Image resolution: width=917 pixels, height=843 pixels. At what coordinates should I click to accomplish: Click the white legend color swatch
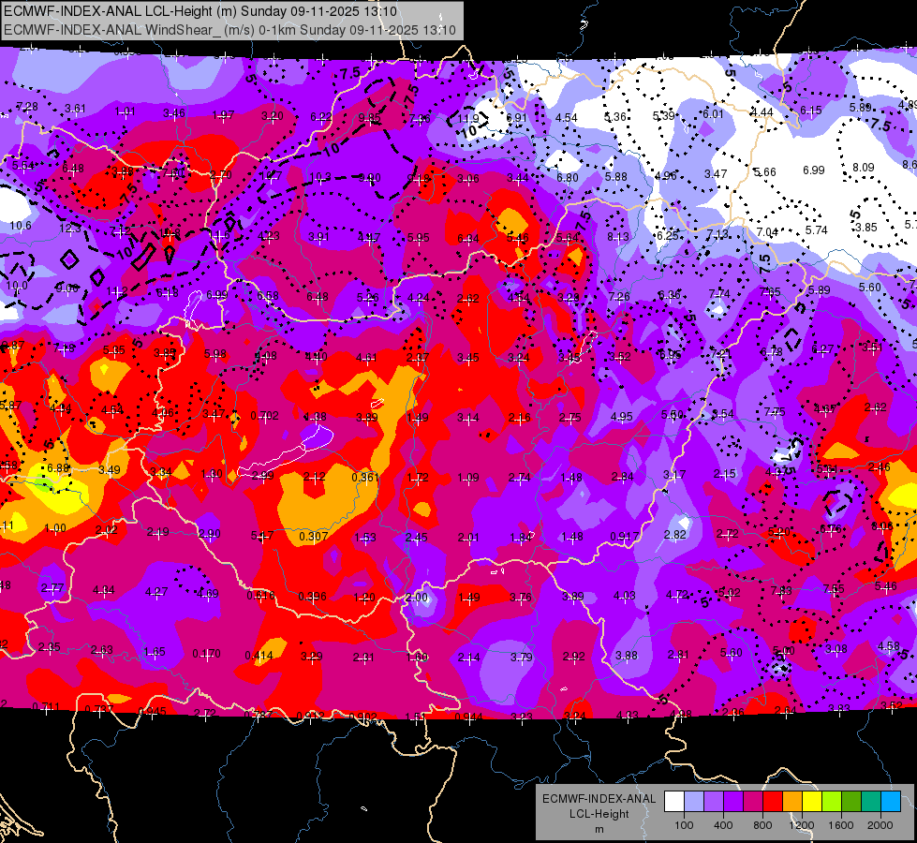tap(674, 801)
